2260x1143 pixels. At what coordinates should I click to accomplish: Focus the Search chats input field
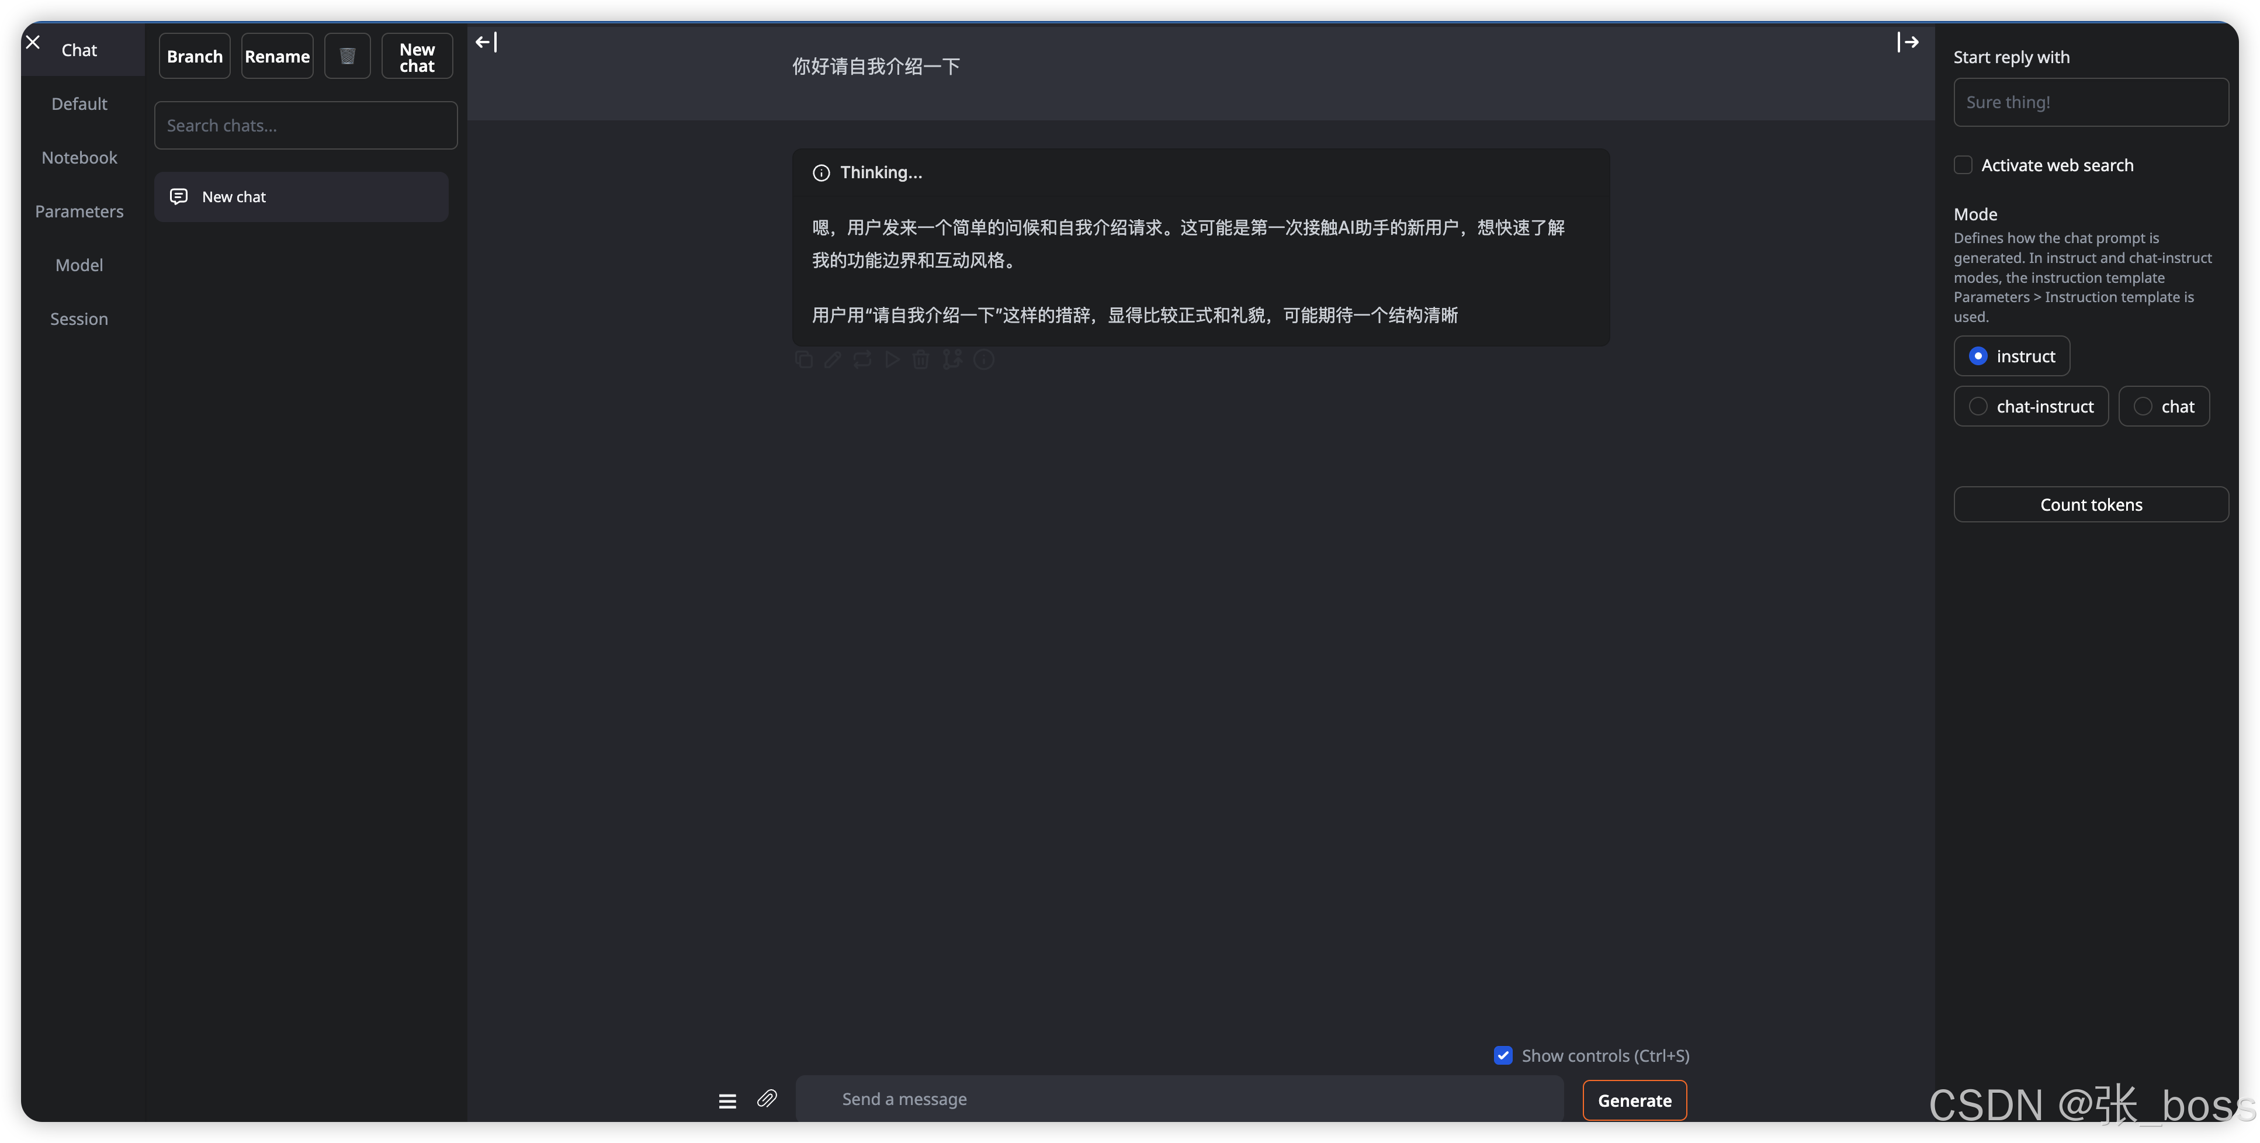306,126
